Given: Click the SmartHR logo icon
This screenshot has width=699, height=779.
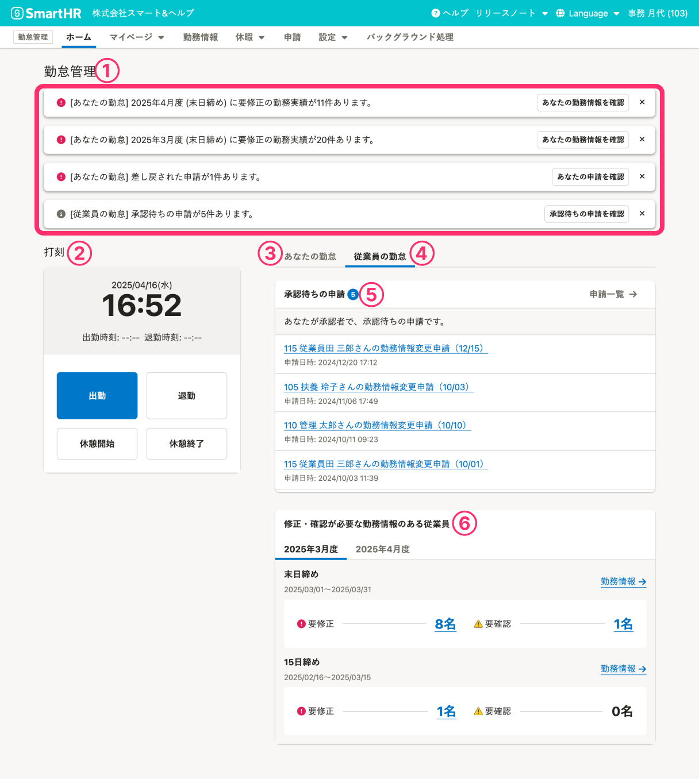Looking at the screenshot, I should coord(17,13).
